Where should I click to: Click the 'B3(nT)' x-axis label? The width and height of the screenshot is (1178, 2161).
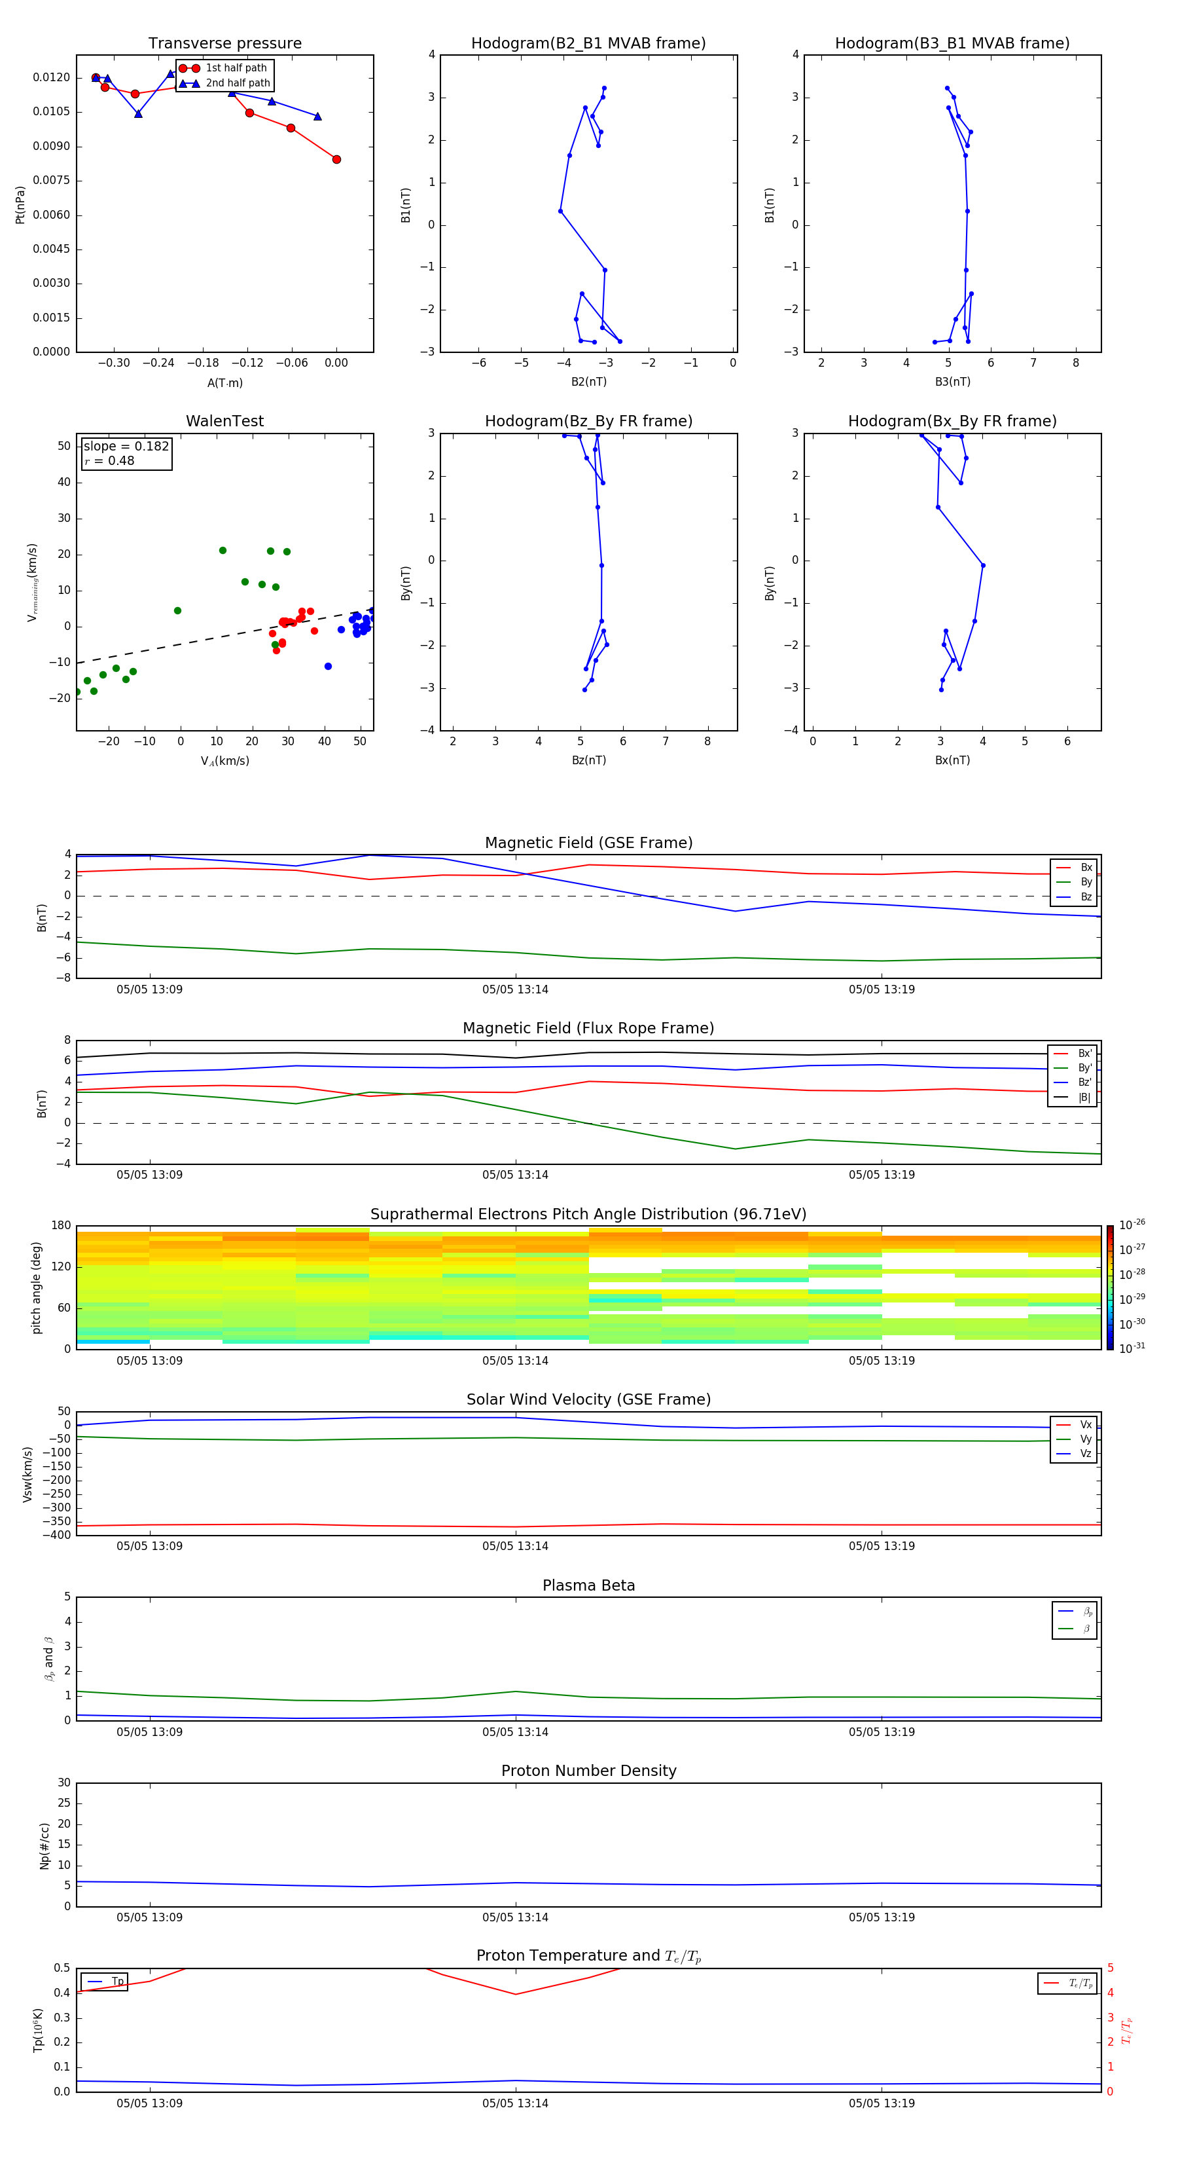pos(952,382)
